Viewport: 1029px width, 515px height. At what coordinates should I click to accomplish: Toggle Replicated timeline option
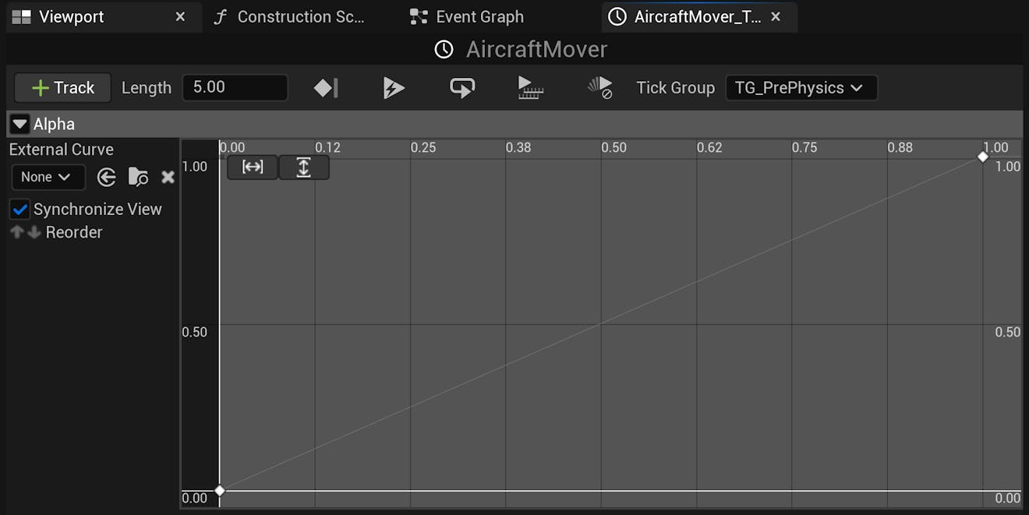tap(530, 88)
